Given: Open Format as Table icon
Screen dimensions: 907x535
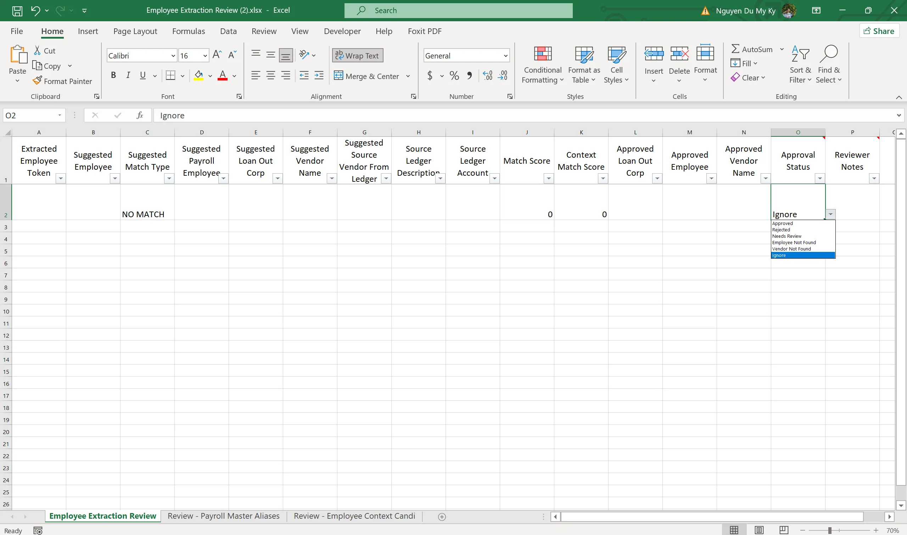Looking at the screenshot, I should [584, 54].
